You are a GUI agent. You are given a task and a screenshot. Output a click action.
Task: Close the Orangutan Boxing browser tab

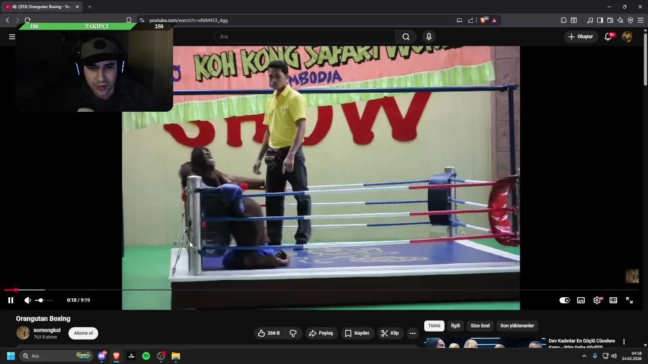point(77,7)
